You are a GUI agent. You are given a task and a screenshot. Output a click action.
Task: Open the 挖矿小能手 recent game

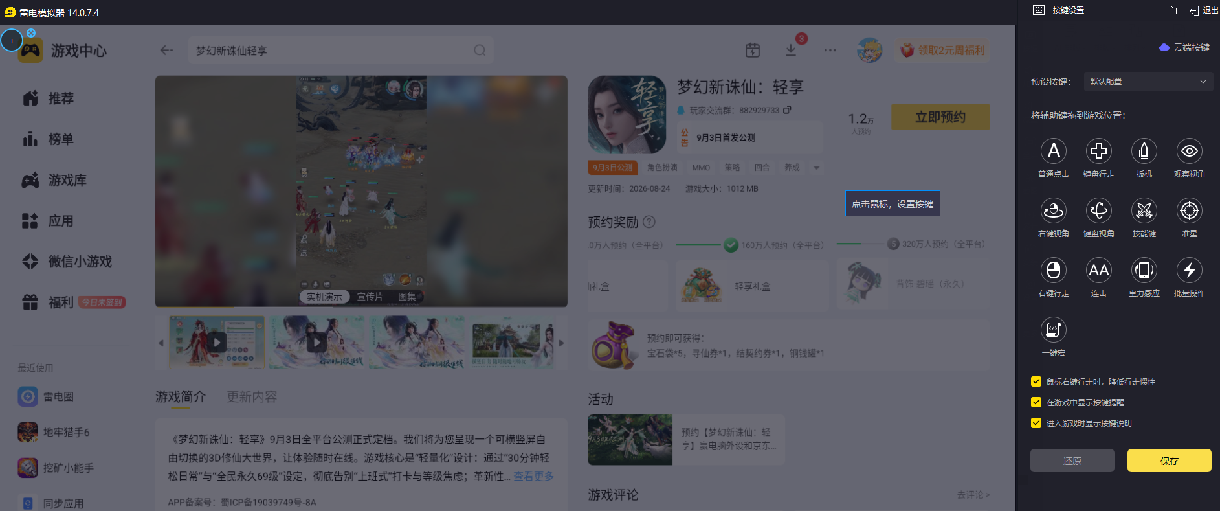pyautogui.click(x=56, y=468)
